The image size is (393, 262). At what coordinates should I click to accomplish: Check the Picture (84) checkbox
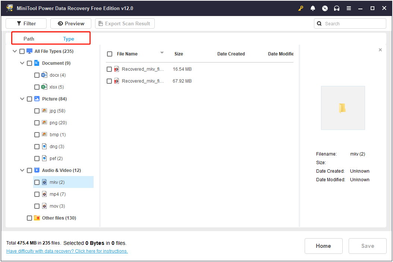(29, 99)
